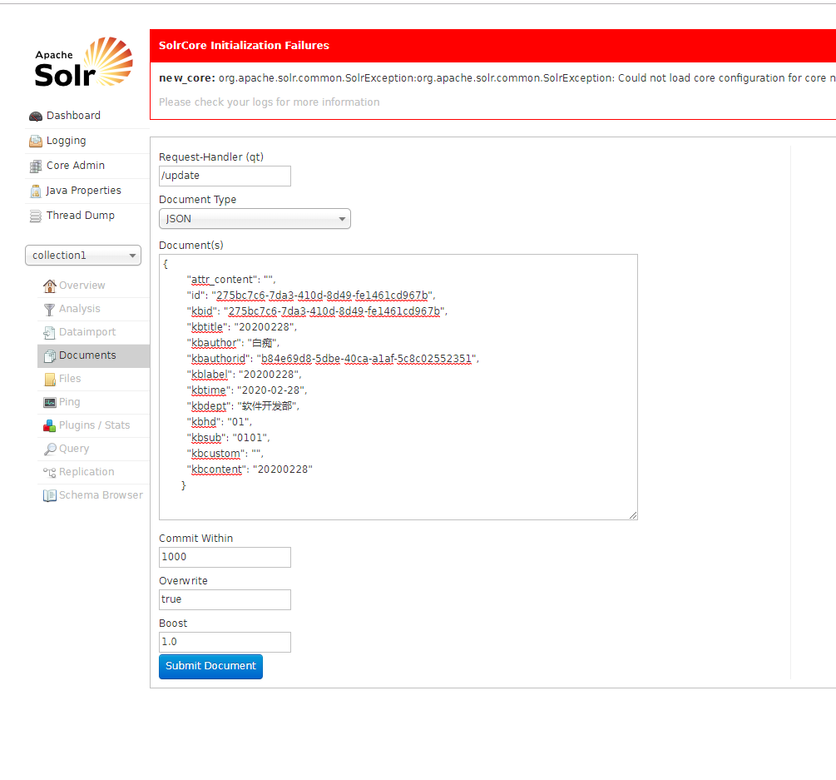Click the Replication nodes icon
Viewport: 836px width, 780px height.
point(50,472)
